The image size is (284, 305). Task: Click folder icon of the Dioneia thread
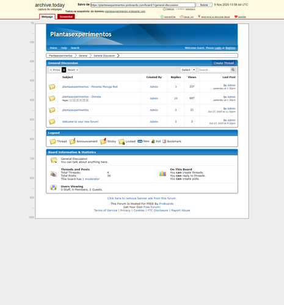[52, 98]
